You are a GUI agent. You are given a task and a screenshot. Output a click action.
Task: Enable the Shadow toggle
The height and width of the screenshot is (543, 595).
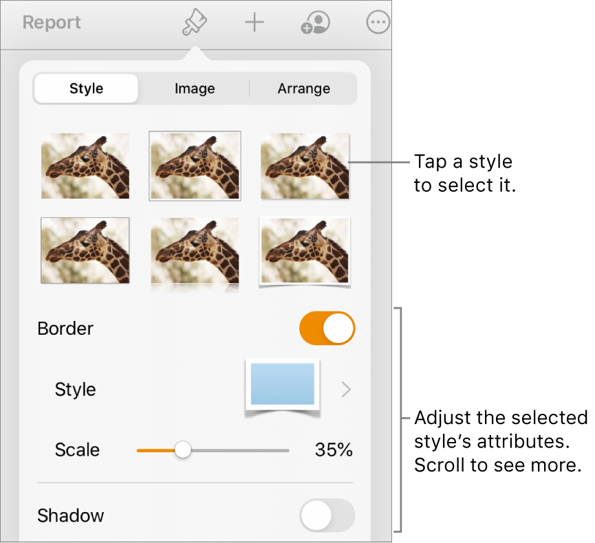point(327,516)
